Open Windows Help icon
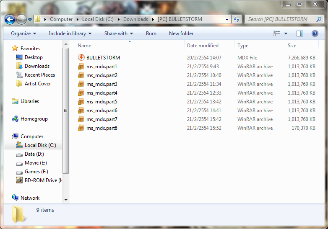The width and height of the screenshot is (328, 229). pyautogui.click(x=315, y=33)
